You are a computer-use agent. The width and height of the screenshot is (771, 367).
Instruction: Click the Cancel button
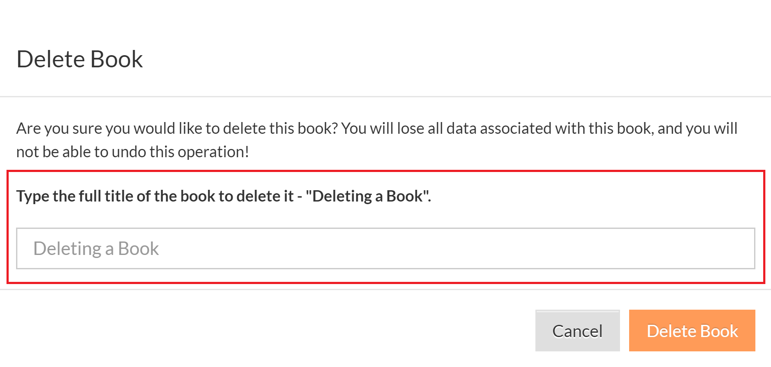[577, 331]
